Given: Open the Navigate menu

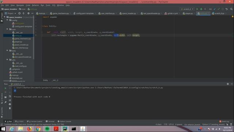Looking at the screenshot, I should click(20, 5).
